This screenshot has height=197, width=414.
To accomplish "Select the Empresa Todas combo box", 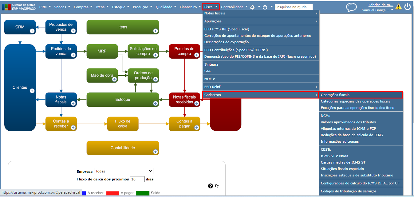I will coord(124,171).
